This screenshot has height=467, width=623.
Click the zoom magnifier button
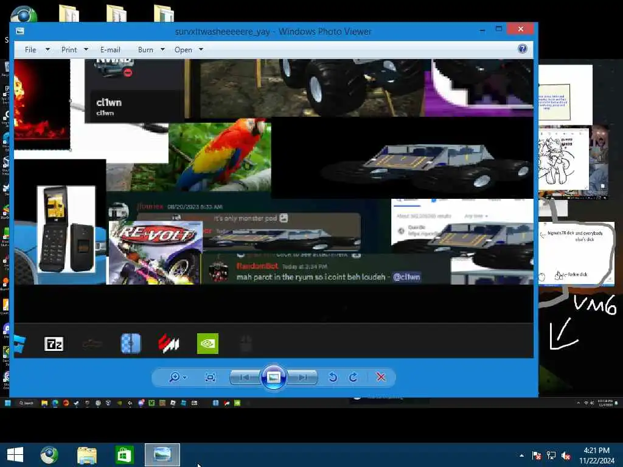[174, 377]
